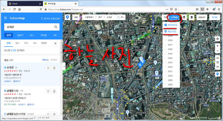Click the map marker B pin
This screenshot has height=121, width=223.
157,73
